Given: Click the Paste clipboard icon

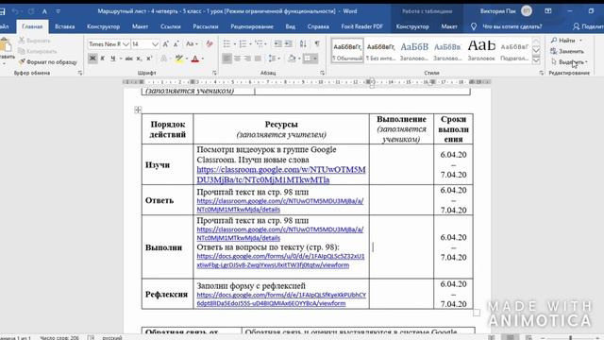Looking at the screenshot, I should tap(6, 44).
